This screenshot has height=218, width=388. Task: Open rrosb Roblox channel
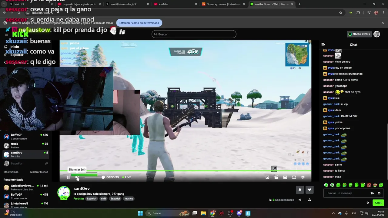coord(26,146)
